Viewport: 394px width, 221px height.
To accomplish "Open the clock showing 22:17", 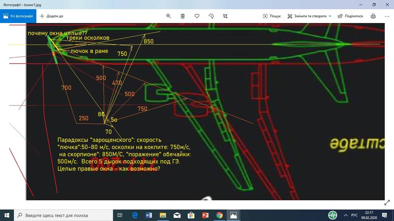I will 369,215.
